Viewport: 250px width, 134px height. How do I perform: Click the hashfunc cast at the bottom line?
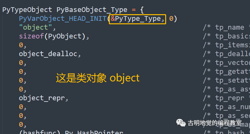pos(40,132)
